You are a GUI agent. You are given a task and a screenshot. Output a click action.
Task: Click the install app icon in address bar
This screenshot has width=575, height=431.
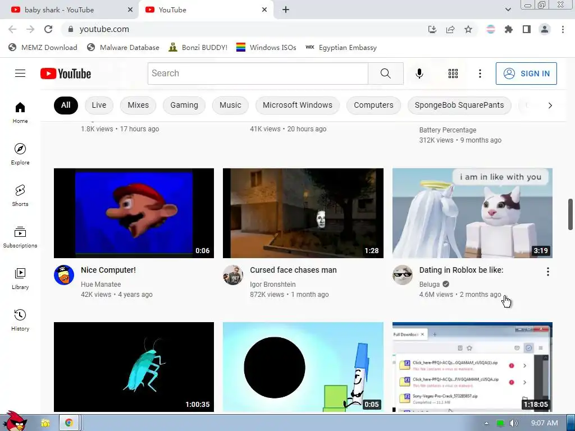[x=432, y=29]
